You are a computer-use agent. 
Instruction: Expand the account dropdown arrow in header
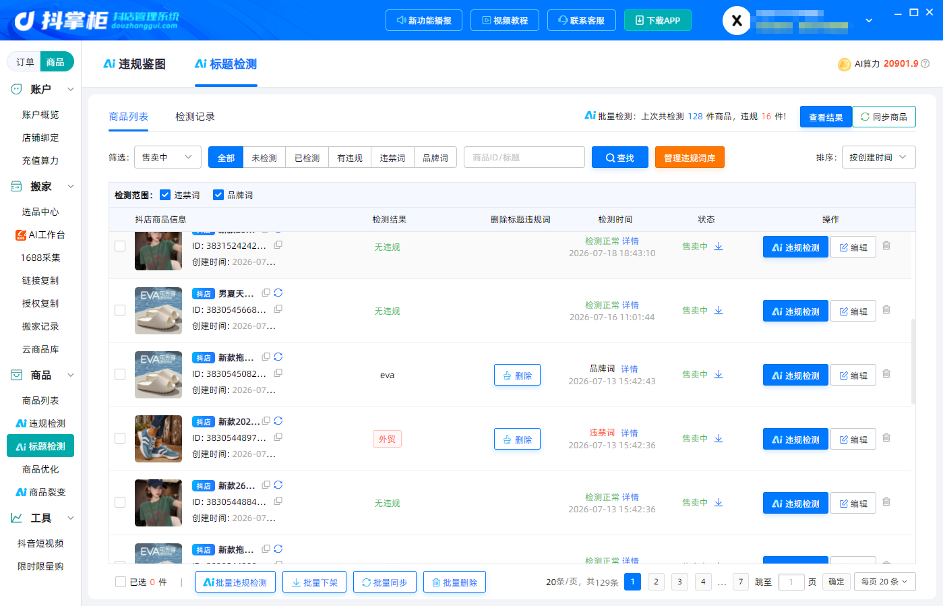click(x=869, y=21)
